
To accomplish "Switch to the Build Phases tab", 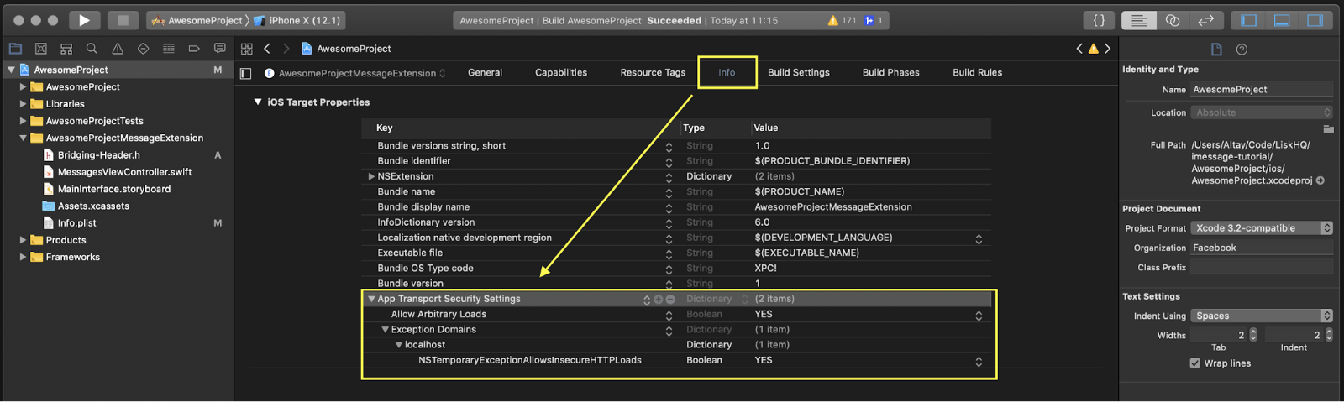I will click(x=891, y=73).
